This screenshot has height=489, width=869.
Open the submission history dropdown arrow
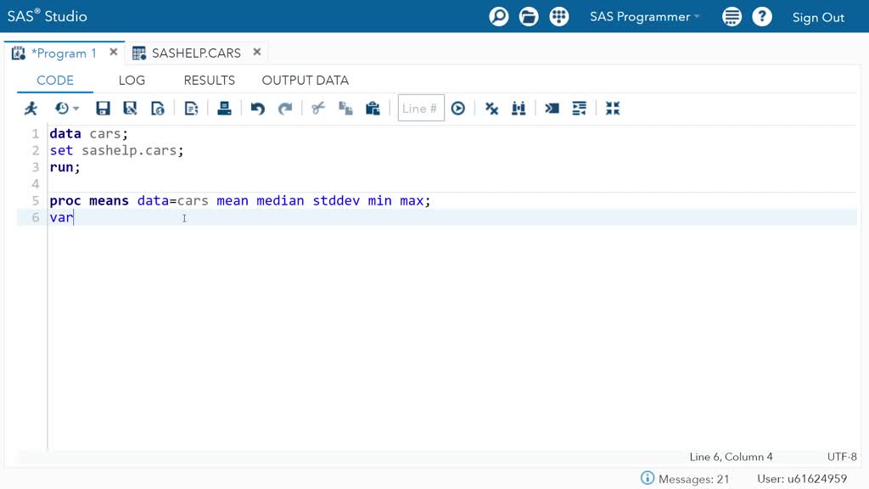click(x=76, y=109)
